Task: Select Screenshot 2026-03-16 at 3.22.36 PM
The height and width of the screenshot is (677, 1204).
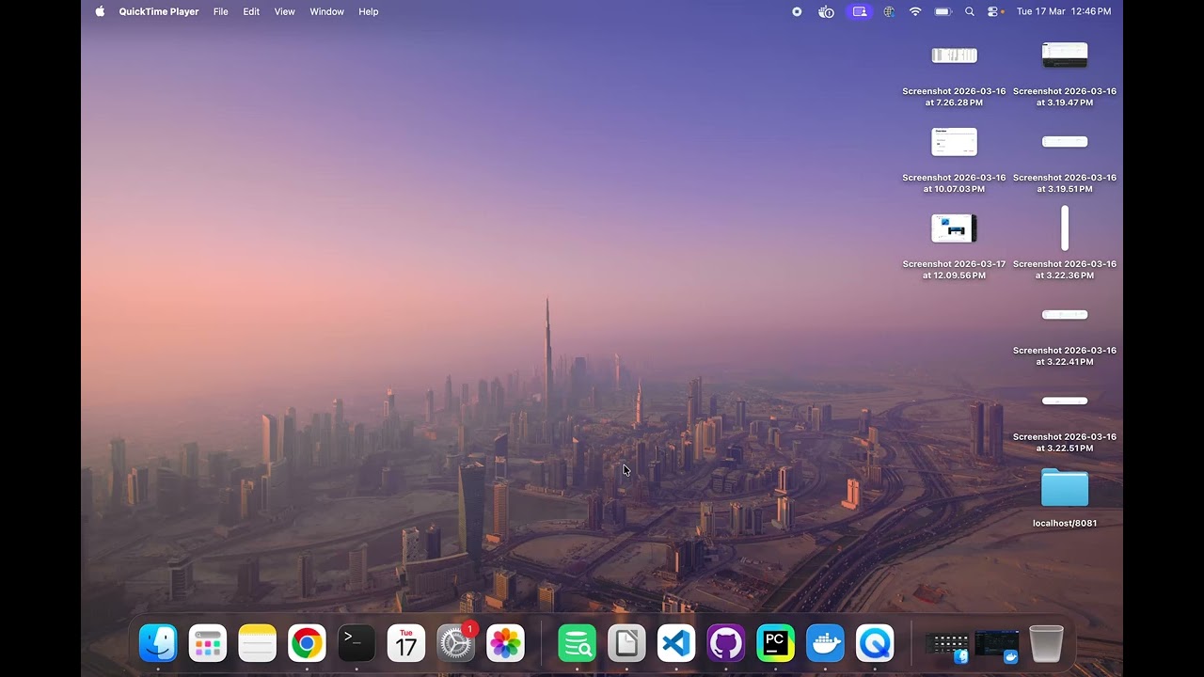Action: coord(1065,228)
